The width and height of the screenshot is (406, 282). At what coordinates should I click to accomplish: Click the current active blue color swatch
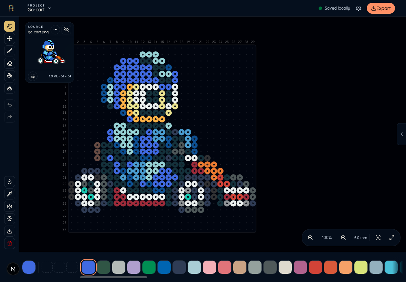coord(29,267)
